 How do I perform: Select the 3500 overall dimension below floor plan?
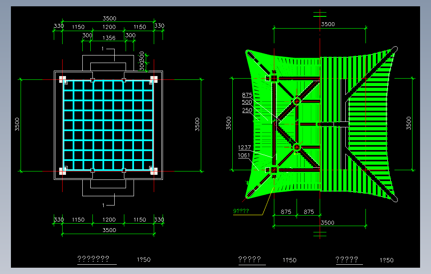coord(109,230)
